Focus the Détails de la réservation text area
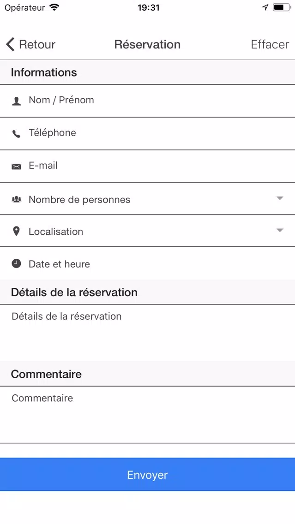The image size is (295, 524). 148,333
